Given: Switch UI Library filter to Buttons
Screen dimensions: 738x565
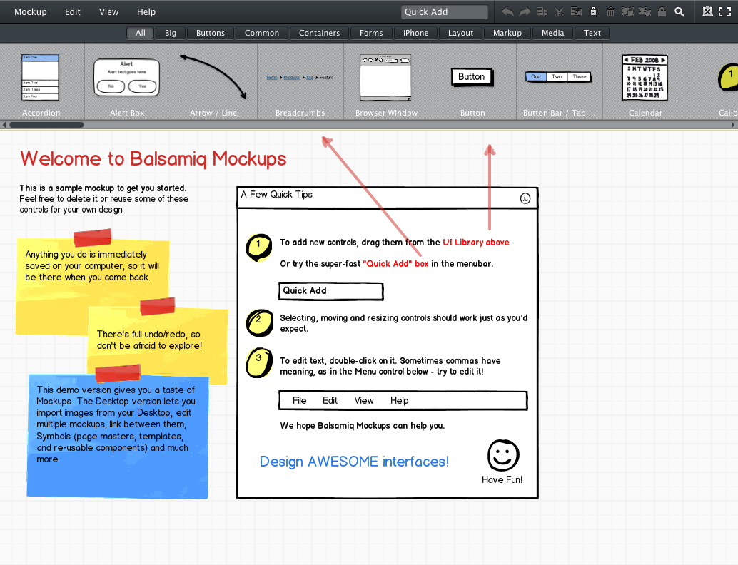Looking at the screenshot, I should tap(211, 33).
